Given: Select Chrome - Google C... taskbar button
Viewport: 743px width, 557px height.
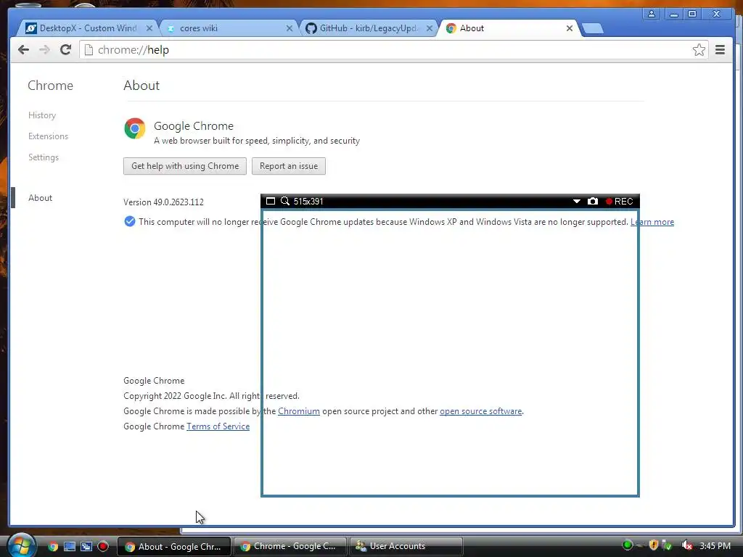Looking at the screenshot, I should point(290,546).
